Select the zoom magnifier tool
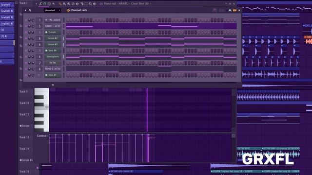The width and height of the screenshot is (312, 175). click(90, 3)
